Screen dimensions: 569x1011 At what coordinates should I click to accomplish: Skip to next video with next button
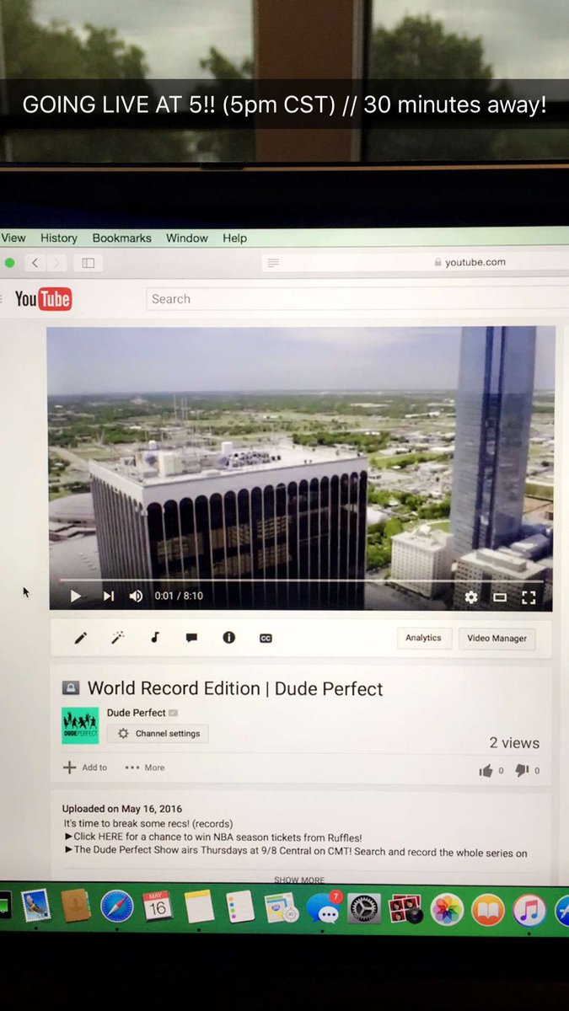[x=109, y=596]
